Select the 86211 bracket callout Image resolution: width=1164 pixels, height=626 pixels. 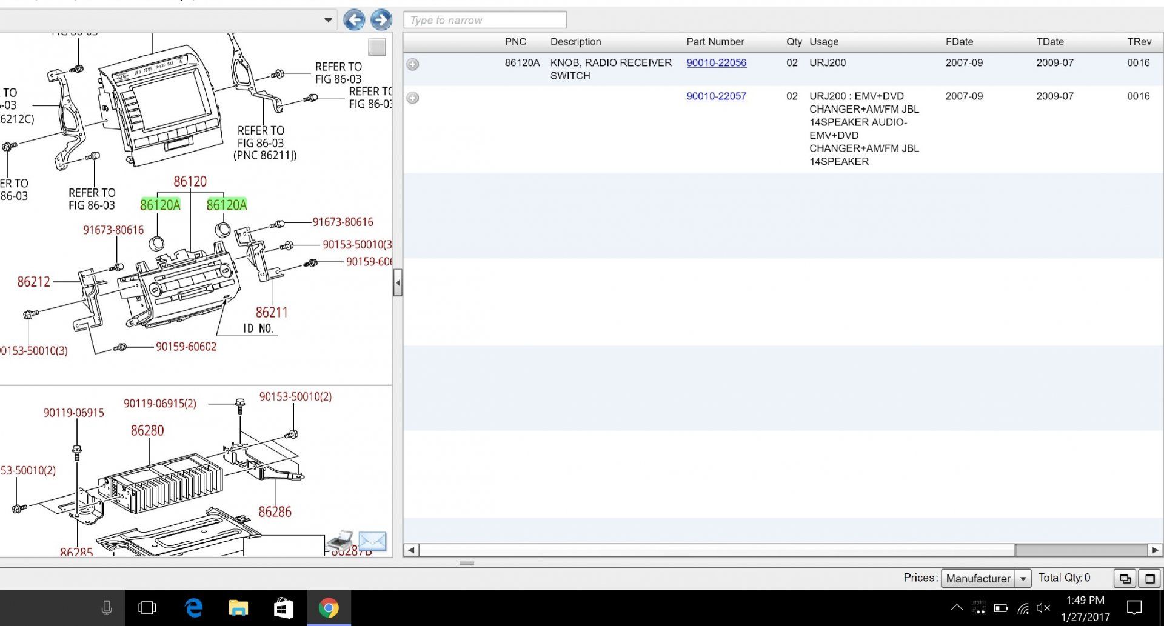click(272, 313)
